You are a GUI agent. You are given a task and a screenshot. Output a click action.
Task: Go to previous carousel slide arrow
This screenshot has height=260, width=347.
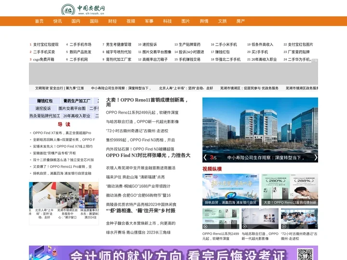(205, 157)
